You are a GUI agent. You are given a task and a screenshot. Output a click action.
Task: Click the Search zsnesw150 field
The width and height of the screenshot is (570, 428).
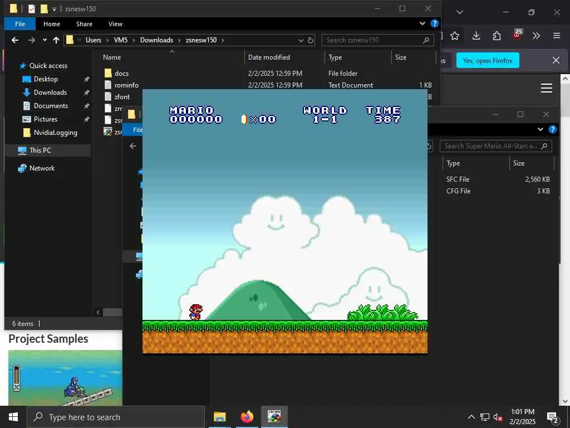click(377, 40)
